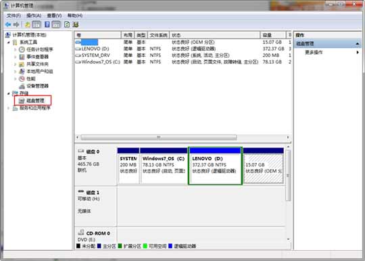Click the 状态良好 (OEM 分区) status cell

[193, 42]
